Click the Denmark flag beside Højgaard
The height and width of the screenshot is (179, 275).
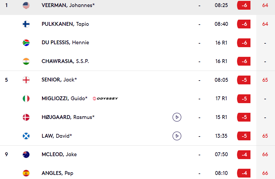coord(26,117)
